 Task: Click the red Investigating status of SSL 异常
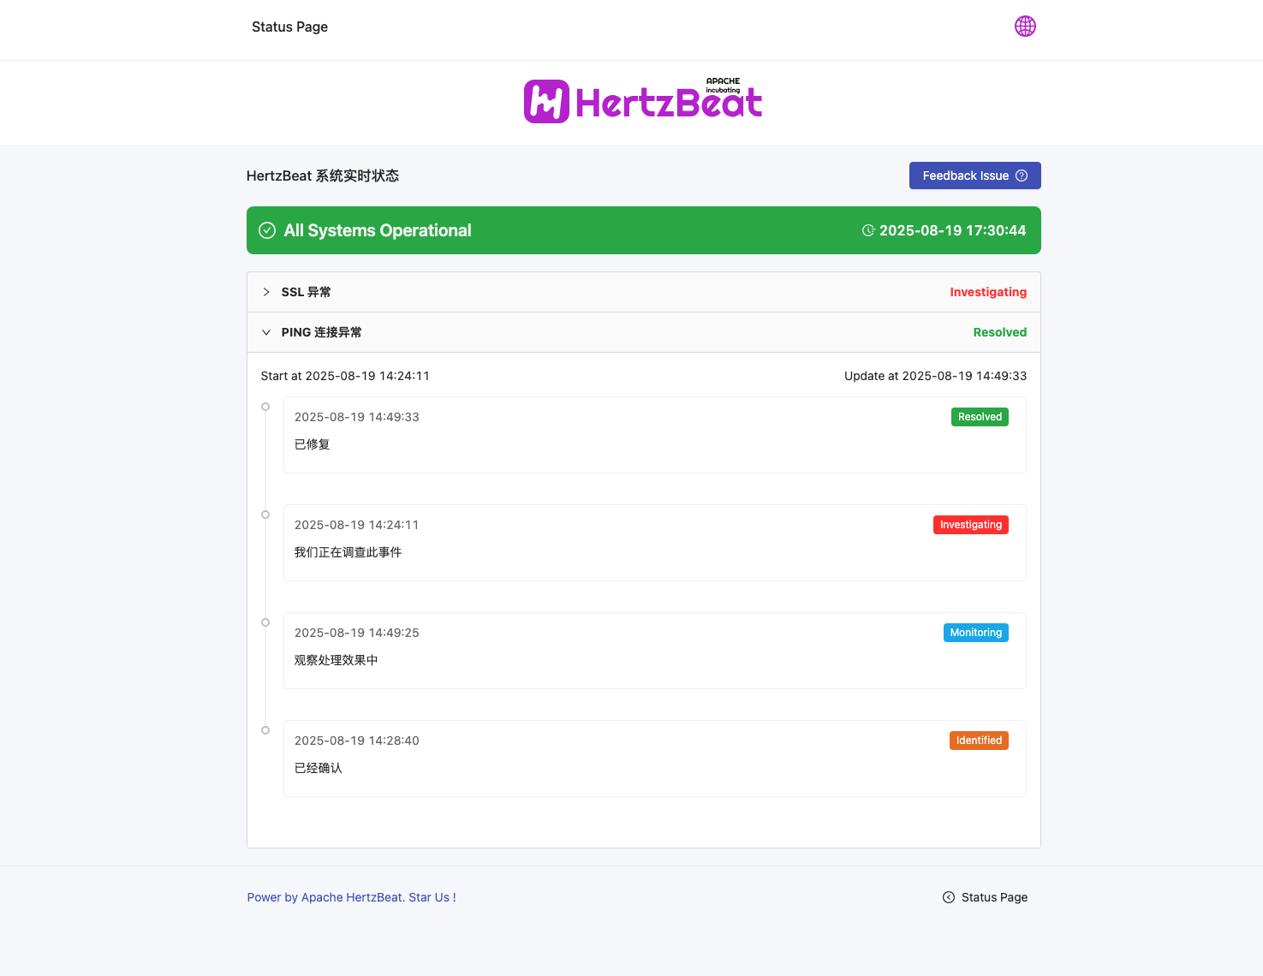(x=988, y=292)
